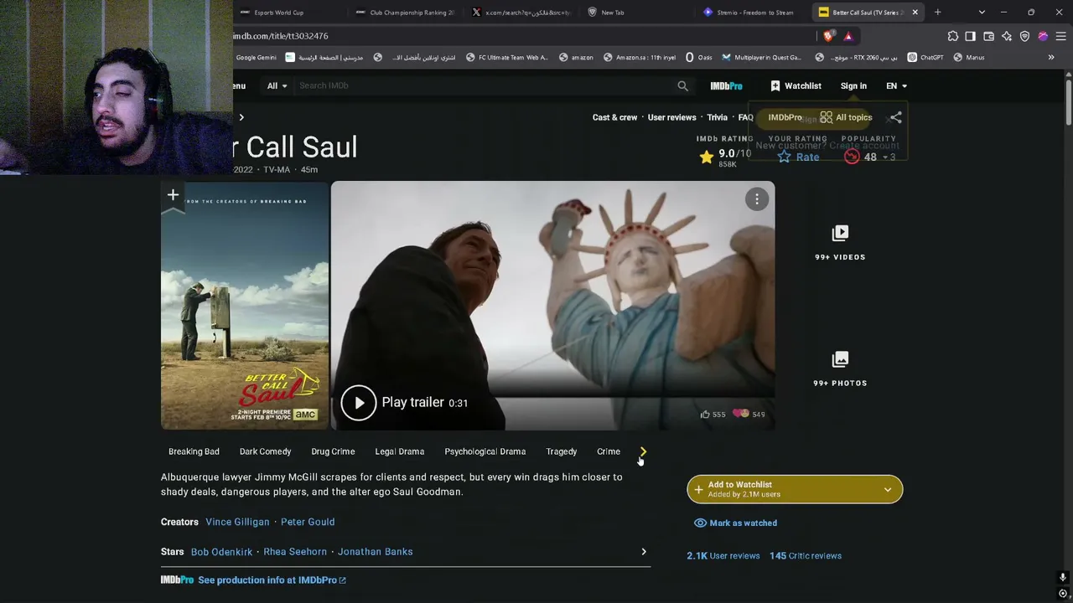Open the Better Call Saul poster image
The image size is (1073, 603).
tap(245, 306)
